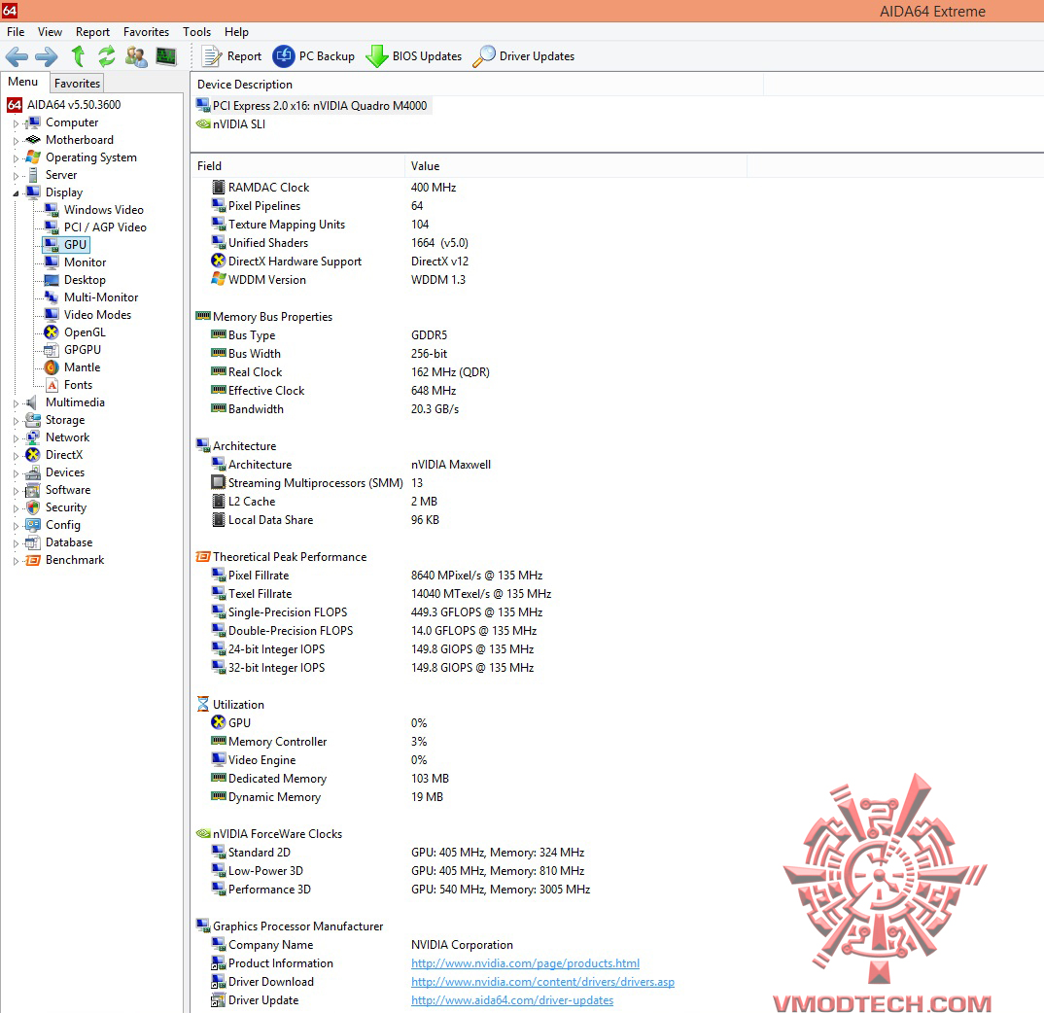The height and width of the screenshot is (1013, 1044).
Task: Go forward with the blue right arrow
Action: [x=46, y=56]
